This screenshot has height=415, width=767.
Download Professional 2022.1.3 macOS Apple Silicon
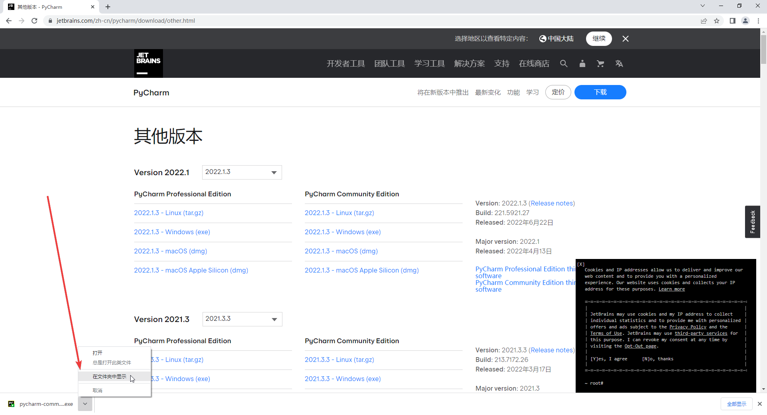pyautogui.click(x=191, y=270)
